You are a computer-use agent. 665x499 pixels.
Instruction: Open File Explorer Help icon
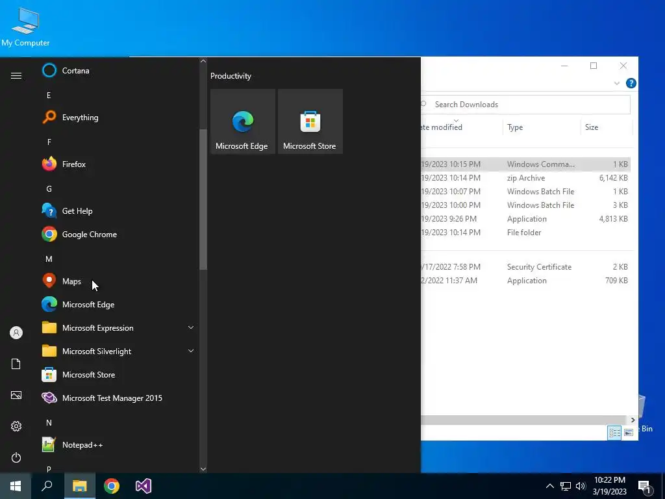pos(631,83)
